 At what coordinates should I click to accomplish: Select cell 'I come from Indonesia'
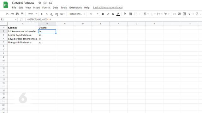pyautogui.click(x=23, y=35)
